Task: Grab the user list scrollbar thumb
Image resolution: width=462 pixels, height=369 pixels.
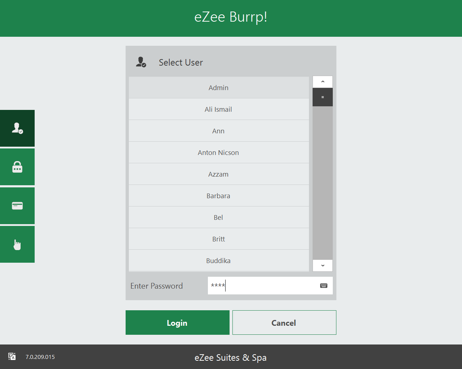Action: (322, 97)
